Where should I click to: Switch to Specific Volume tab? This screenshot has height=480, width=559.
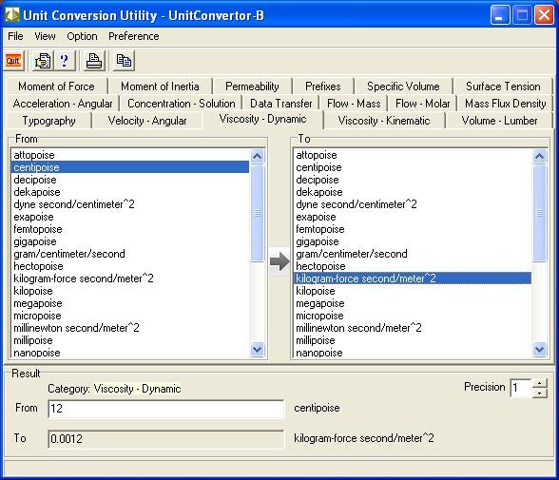point(403,86)
